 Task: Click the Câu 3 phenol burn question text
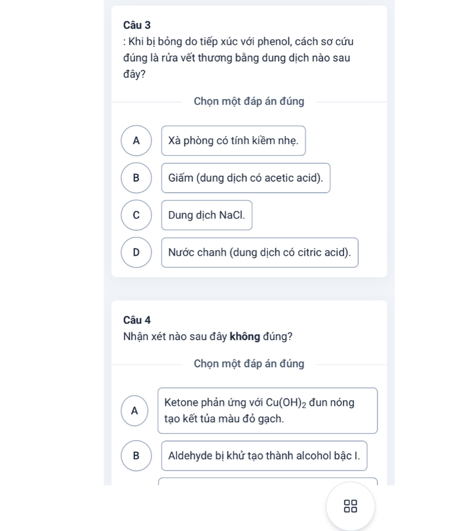tap(238, 58)
